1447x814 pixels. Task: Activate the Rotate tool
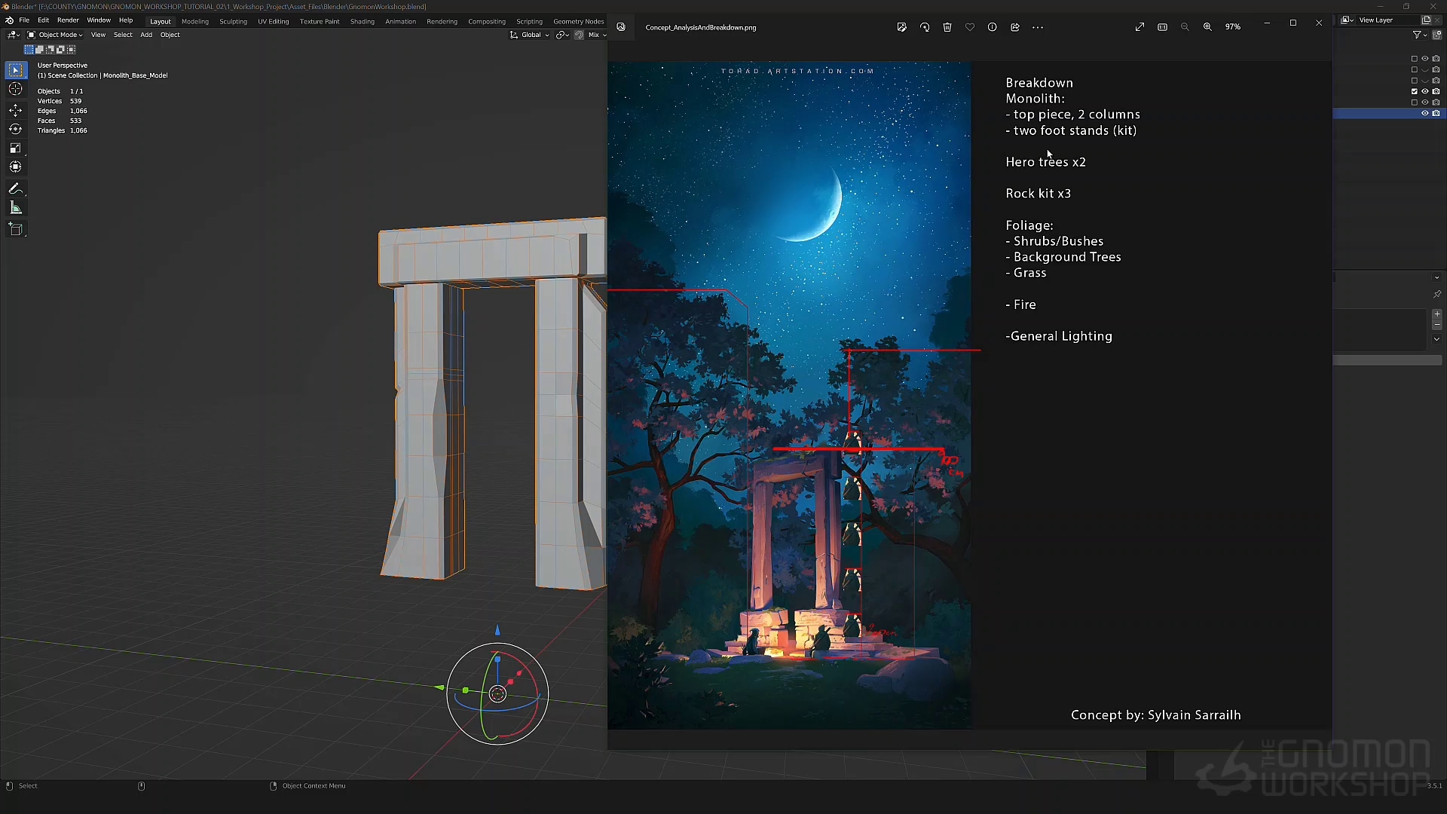[x=15, y=130]
